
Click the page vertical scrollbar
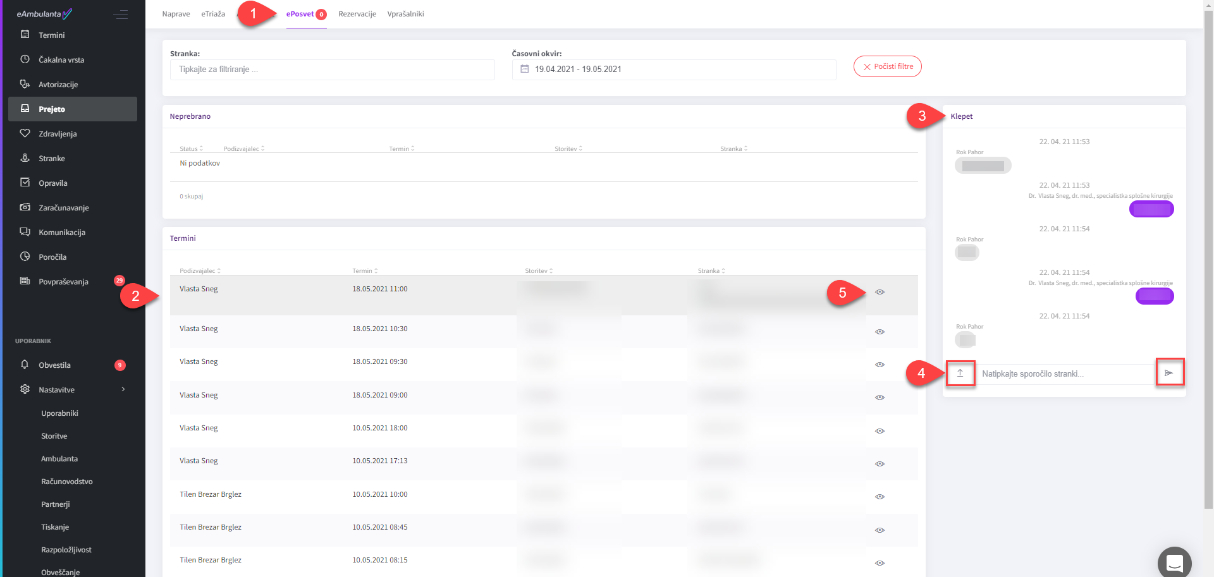(x=1208, y=259)
